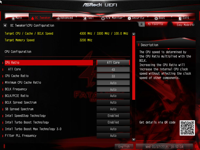Click the scrollbar up arrow
The width and height of the screenshot is (200, 150).
click(x=134, y=34)
